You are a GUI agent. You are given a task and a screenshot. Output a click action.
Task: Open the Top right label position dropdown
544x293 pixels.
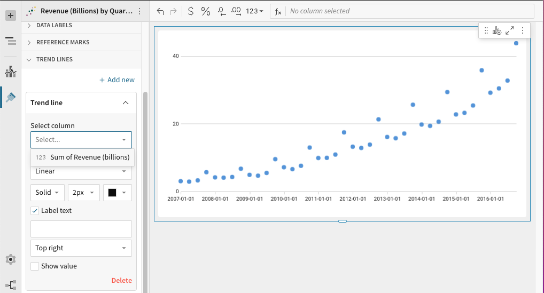[81, 248]
